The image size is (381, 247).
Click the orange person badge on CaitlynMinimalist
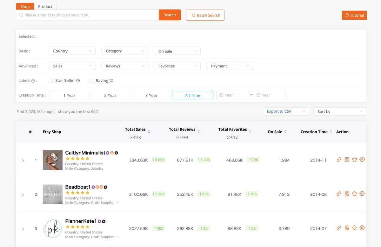112,153
